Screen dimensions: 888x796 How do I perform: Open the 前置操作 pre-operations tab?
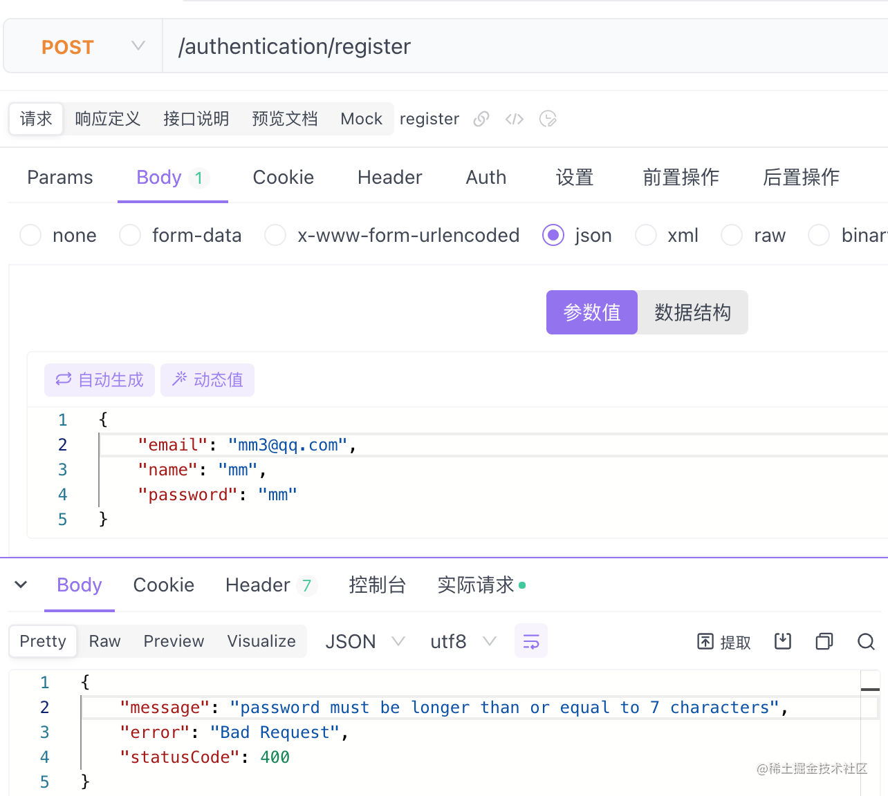pyautogui.click(x=681, y=178)
